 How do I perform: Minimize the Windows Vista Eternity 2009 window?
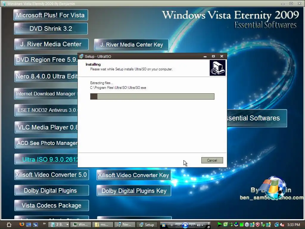point(283,4)
